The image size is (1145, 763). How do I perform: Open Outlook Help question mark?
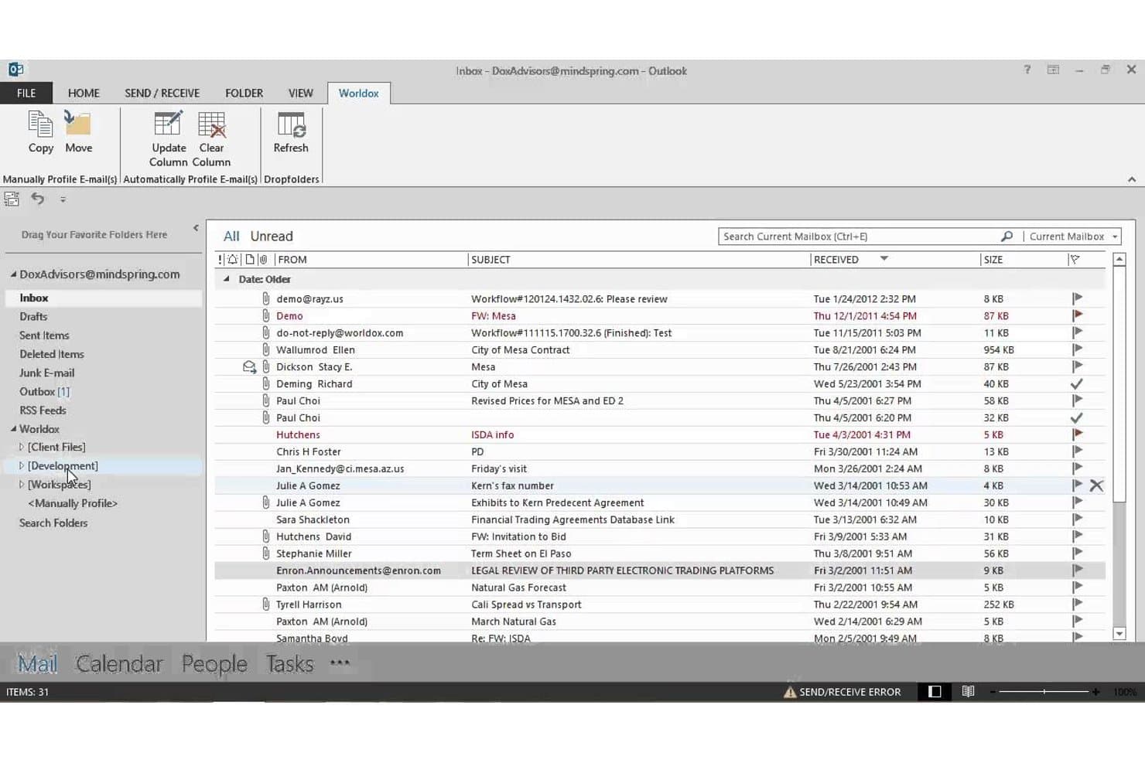[x=1027, y=70]
